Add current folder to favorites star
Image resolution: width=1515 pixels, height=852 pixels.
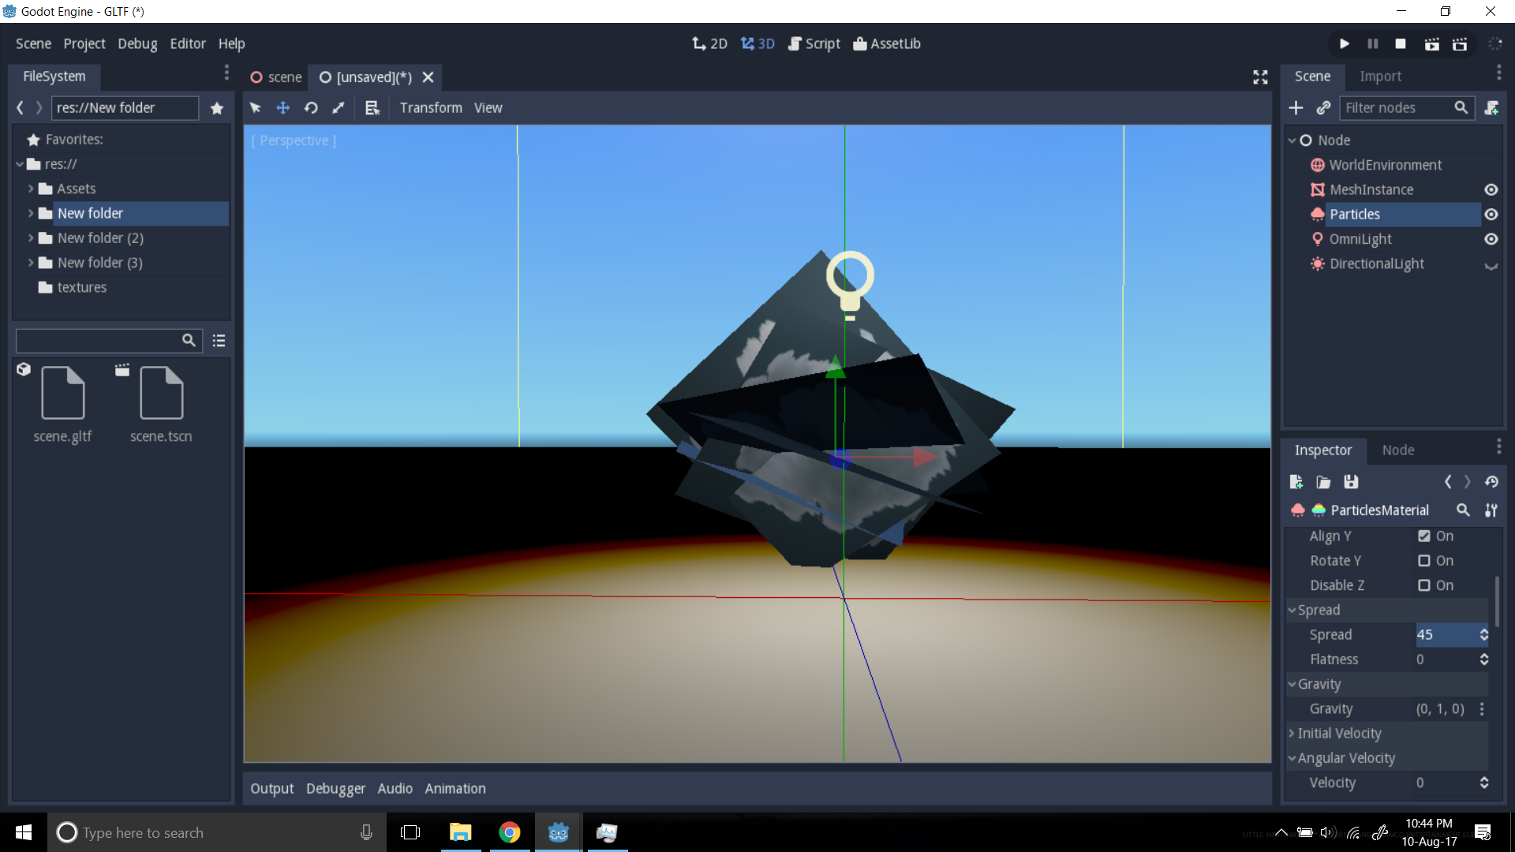pos(217,108)
